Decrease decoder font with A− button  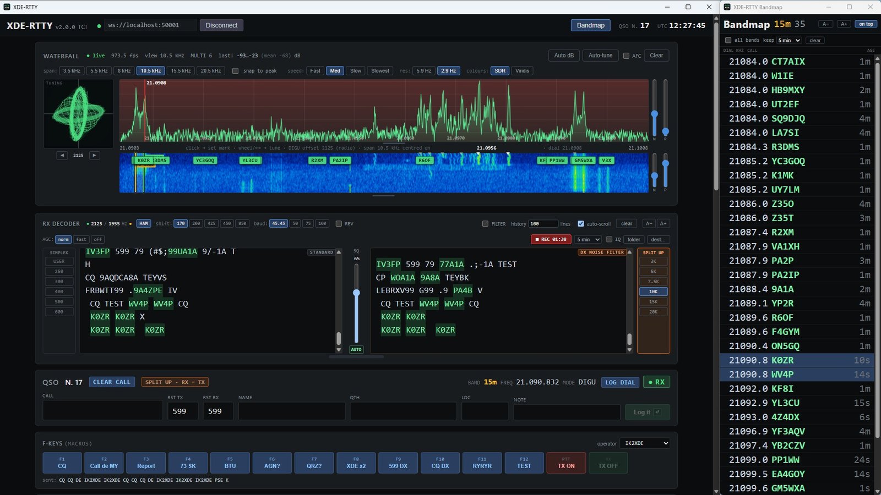(649, 224)
